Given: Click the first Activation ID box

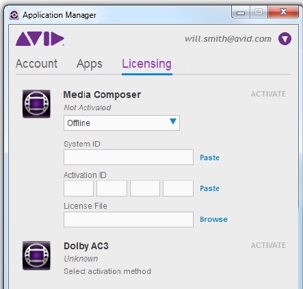Looking at the screenshot, I should [x=79, y=188].
